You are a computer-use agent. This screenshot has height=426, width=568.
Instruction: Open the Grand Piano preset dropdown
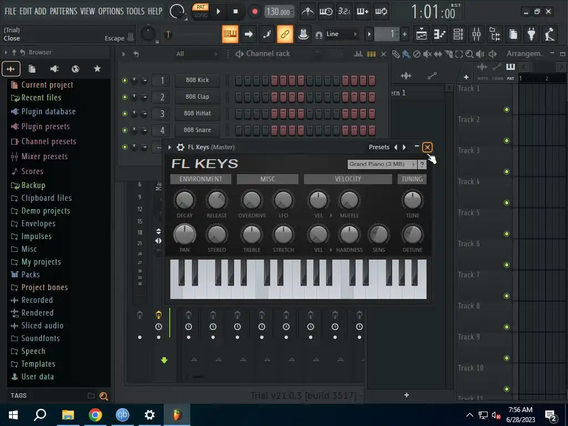point(382,164)
